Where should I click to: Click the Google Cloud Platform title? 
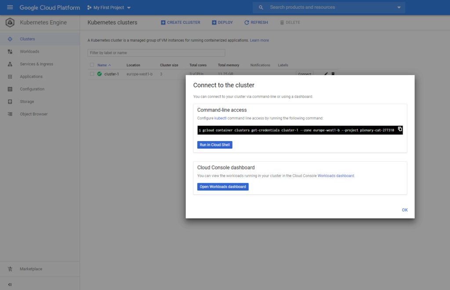click(50, 8)
